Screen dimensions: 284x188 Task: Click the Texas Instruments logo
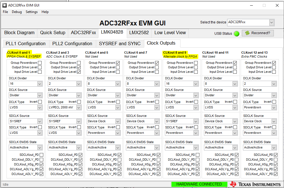coord(255,184)
